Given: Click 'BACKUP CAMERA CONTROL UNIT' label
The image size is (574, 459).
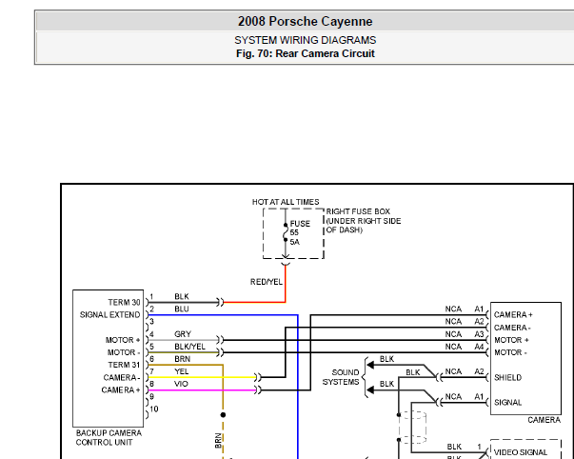Looking at the screenshot, I should click(109, 438).
